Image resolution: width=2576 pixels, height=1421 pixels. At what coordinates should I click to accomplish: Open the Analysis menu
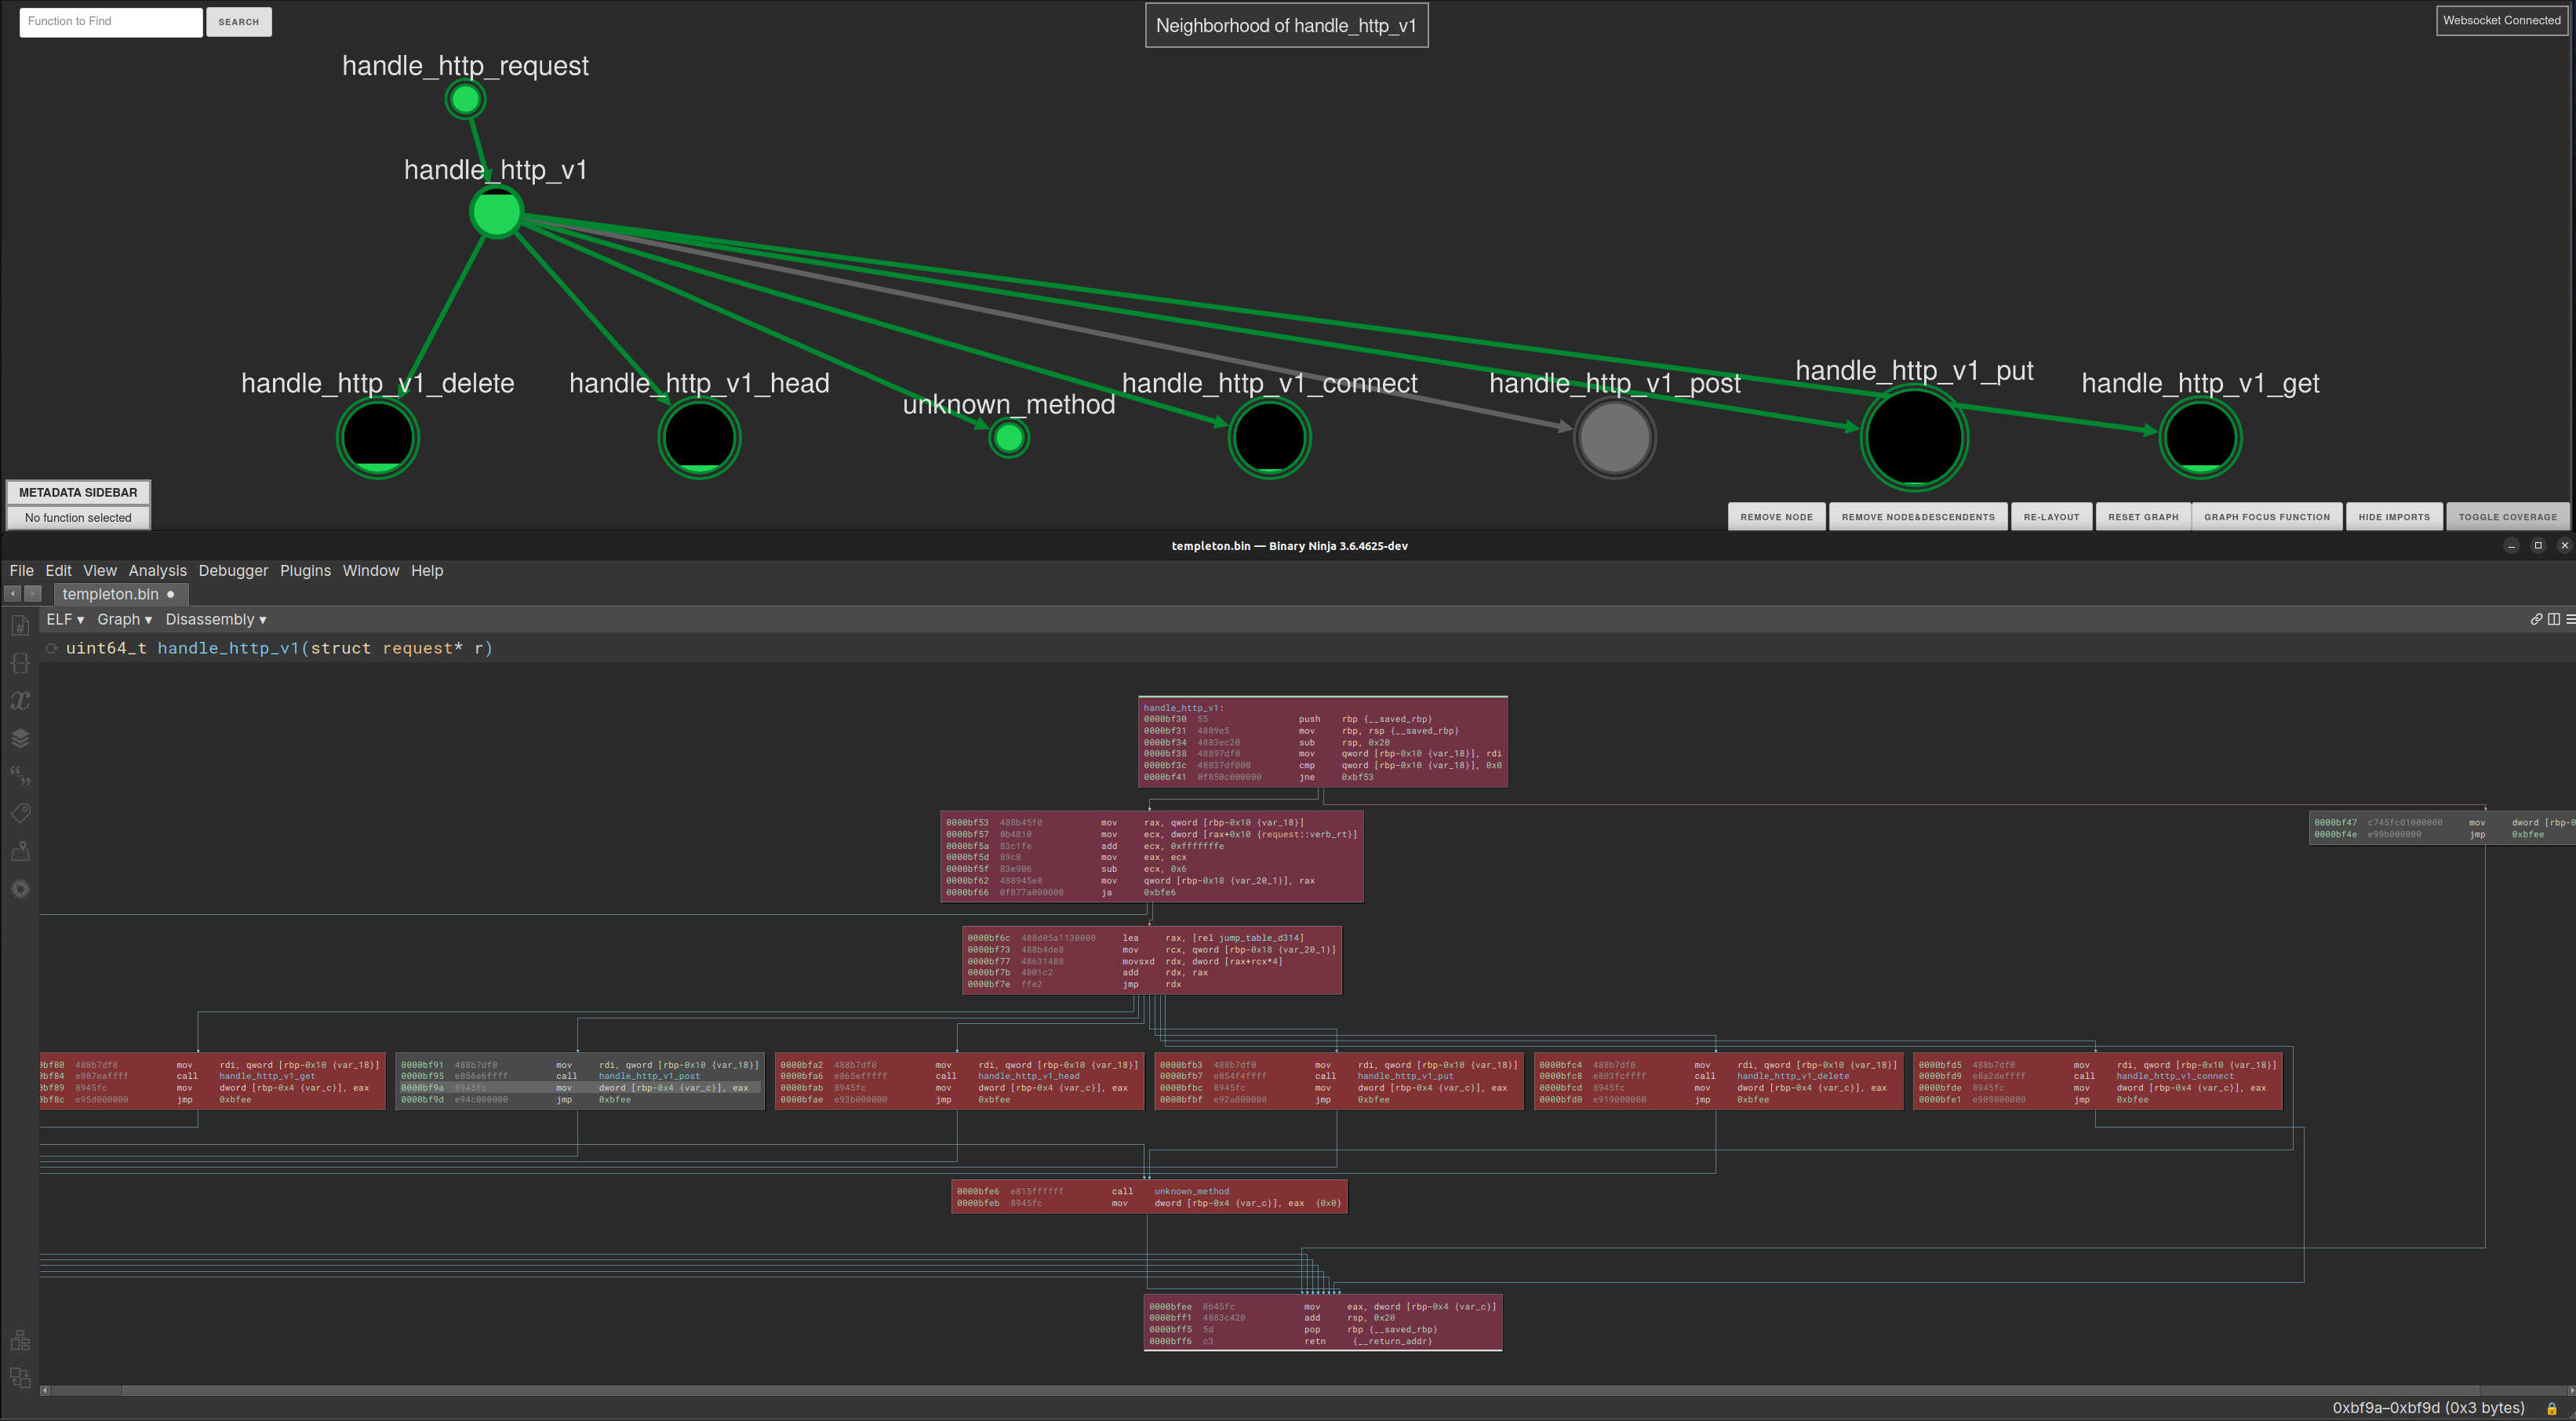click(154, 570)
